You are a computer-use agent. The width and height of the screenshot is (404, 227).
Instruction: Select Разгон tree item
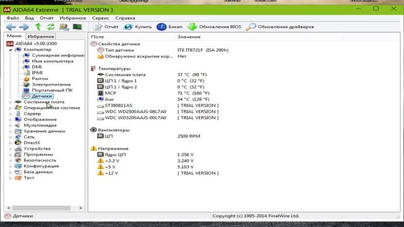click(40, 78)
